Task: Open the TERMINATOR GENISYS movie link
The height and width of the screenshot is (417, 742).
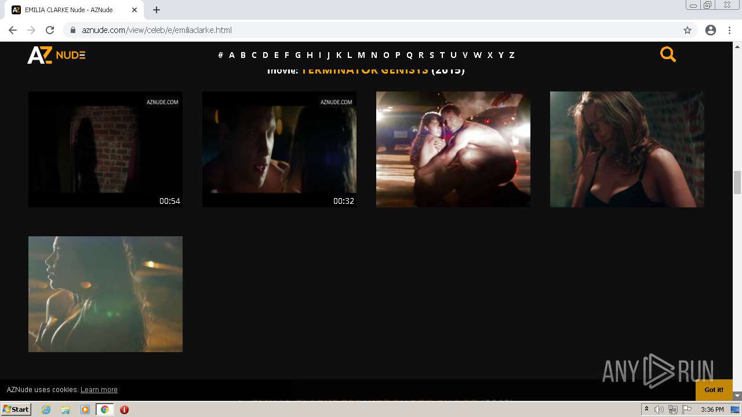Action: pos(365,71)
